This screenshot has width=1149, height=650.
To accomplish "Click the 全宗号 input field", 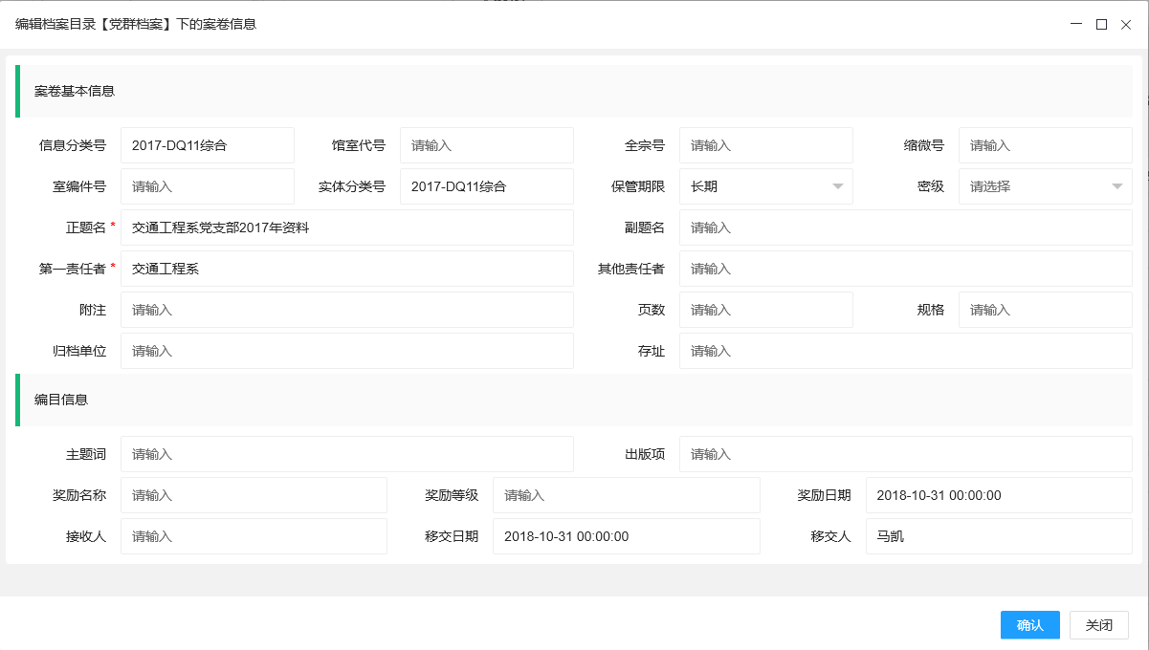I will [764, 144].
